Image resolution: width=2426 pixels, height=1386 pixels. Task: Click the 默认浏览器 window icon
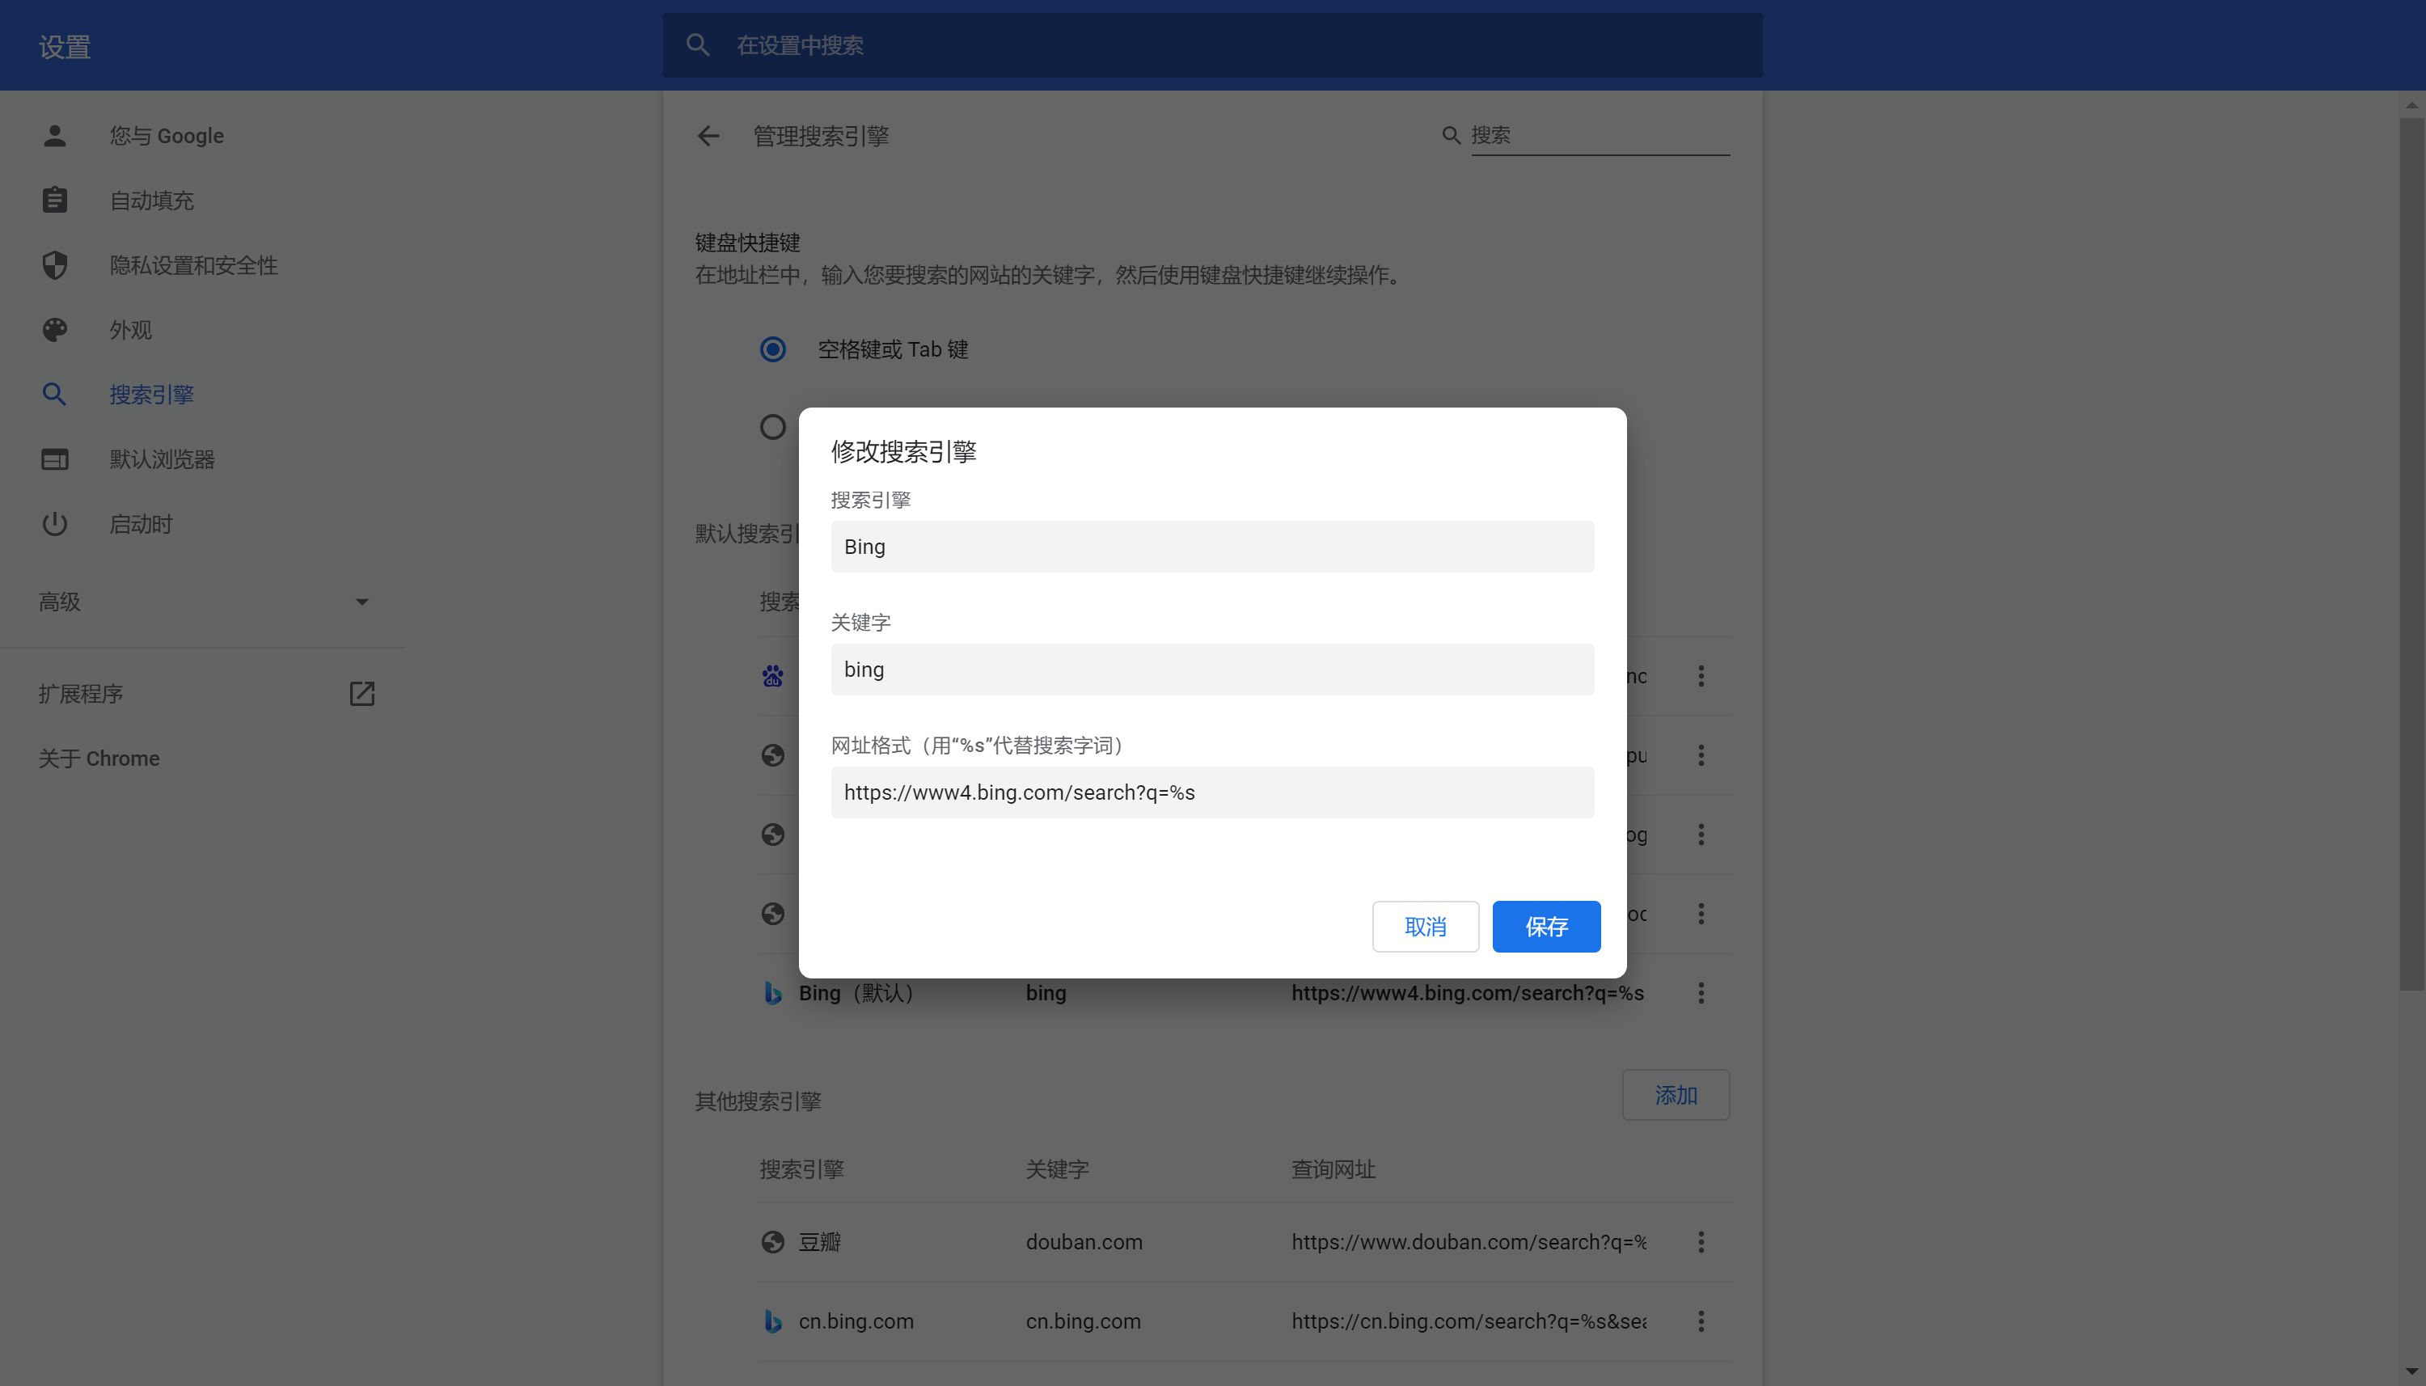[54, 458]
